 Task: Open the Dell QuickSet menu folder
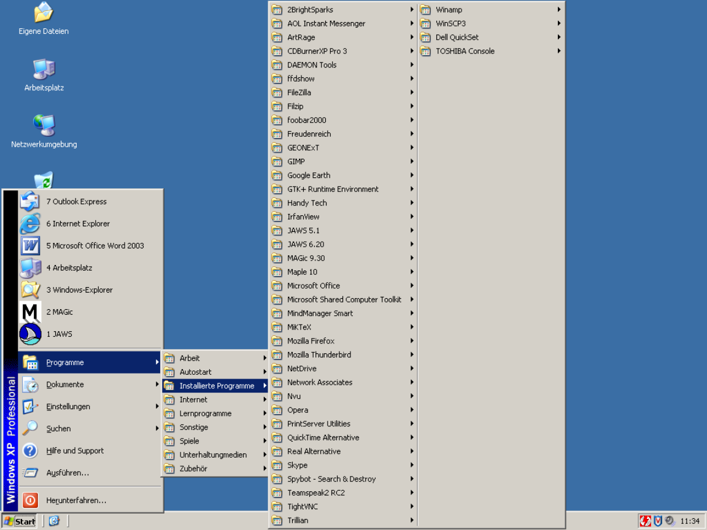click(x=492, y=37)
